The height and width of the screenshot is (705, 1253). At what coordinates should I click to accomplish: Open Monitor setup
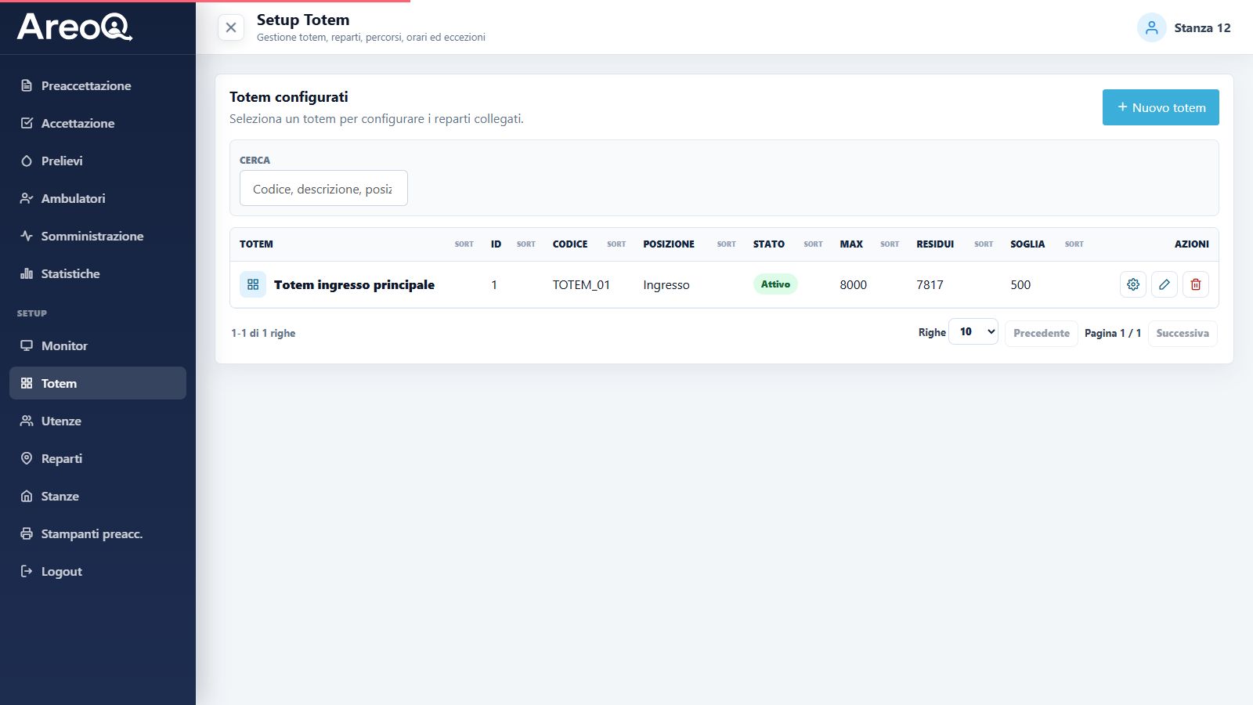click(98, 345)
